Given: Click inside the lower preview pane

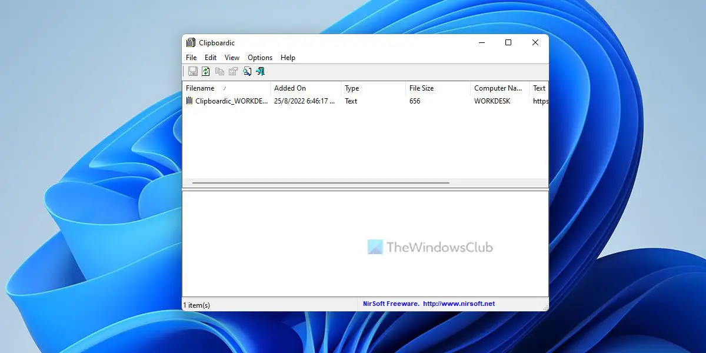Looking at the screenshot, I should tap(365, 244).
